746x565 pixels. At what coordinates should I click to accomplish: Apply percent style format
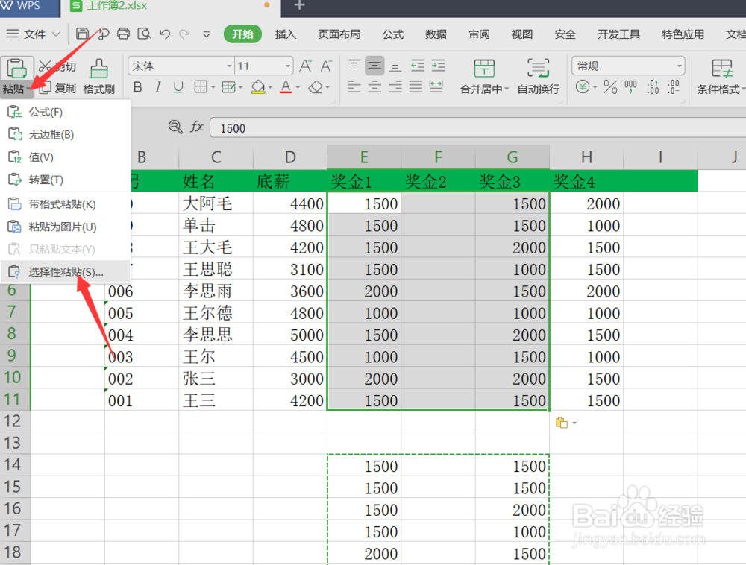[610, 87]
